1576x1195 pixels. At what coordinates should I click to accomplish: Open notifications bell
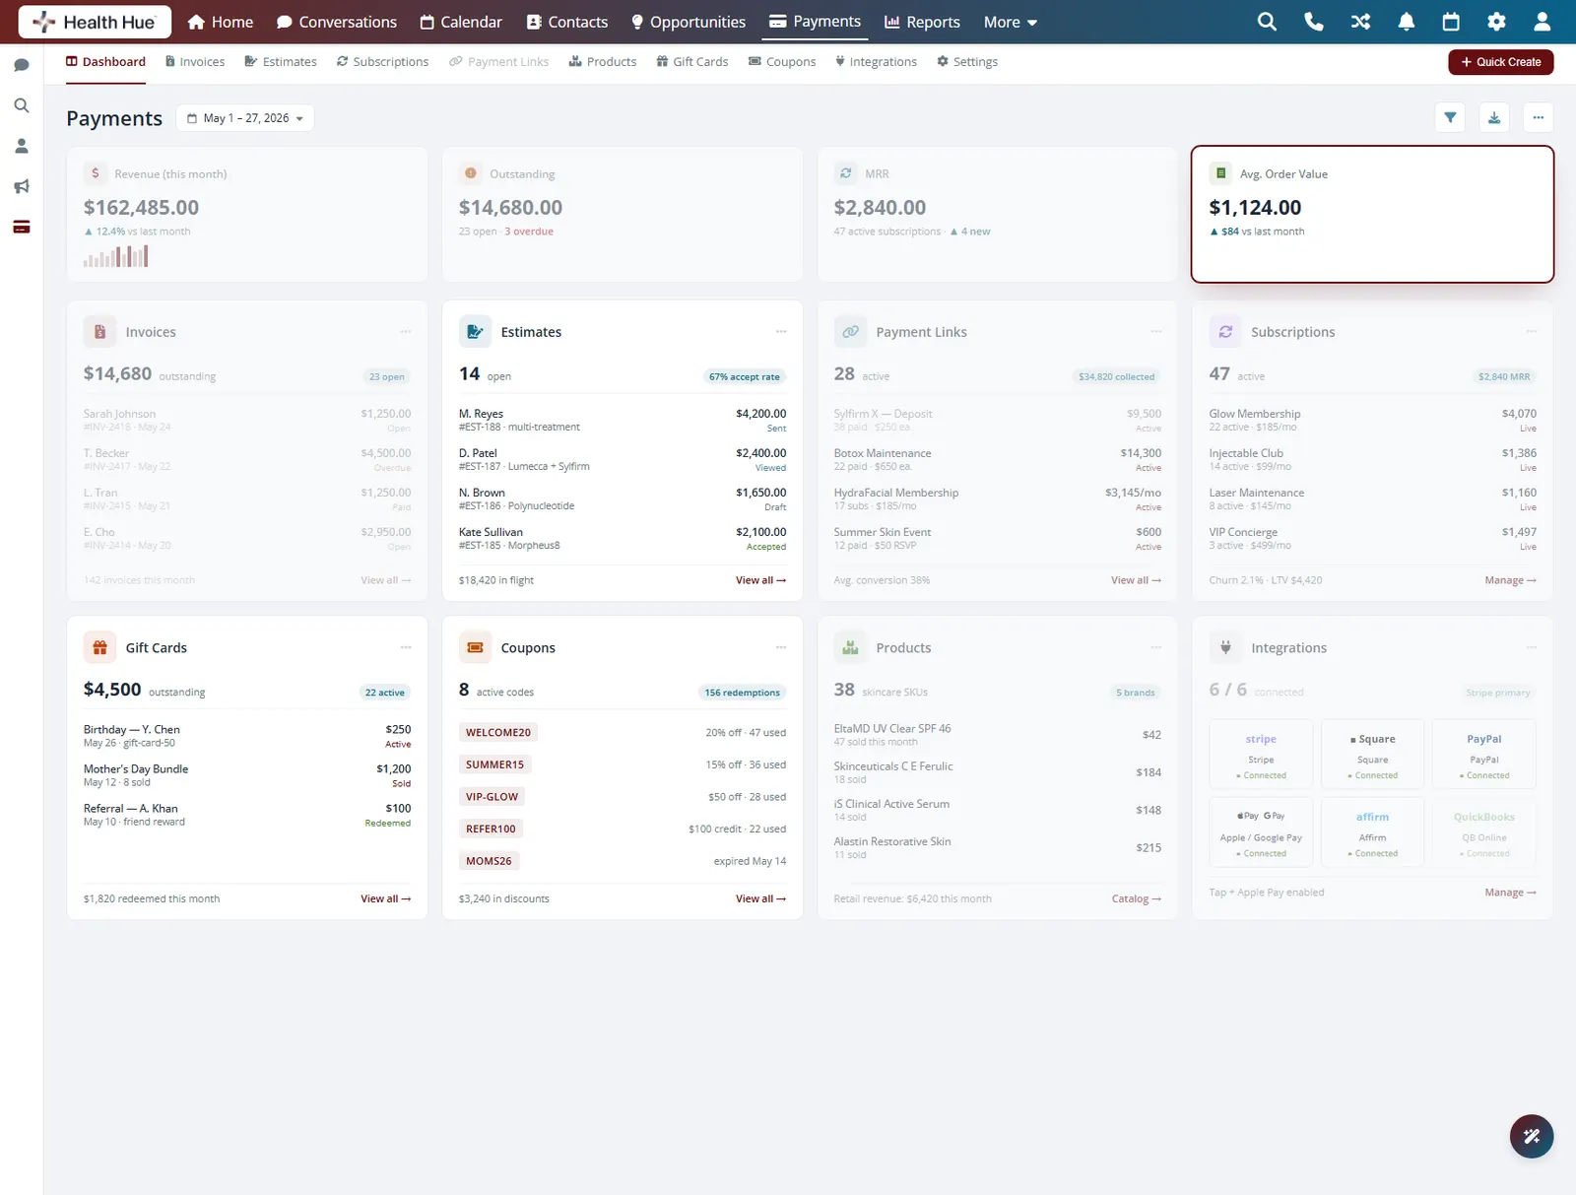click(x=1407, y=22)
